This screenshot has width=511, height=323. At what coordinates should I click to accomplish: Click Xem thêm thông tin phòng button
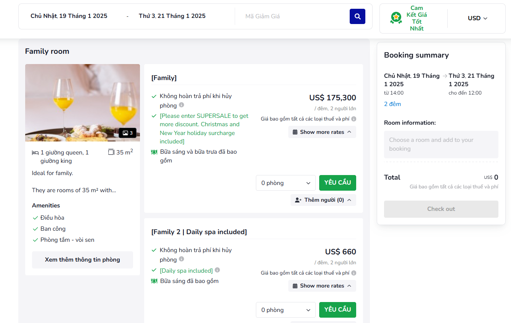pyautogui.click(x=82, y=260)
